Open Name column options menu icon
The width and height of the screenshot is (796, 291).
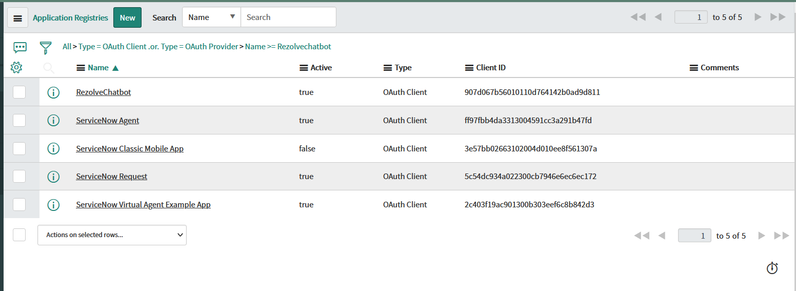click(x=81, y=68)
